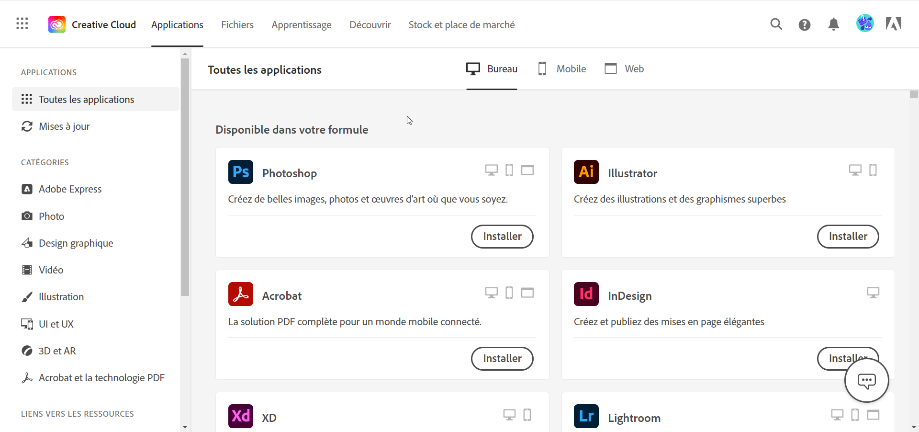The height and width of the screenshot is (432, 919).
Task: Click the Photoshop app icon
Action: tap(241, 172)
